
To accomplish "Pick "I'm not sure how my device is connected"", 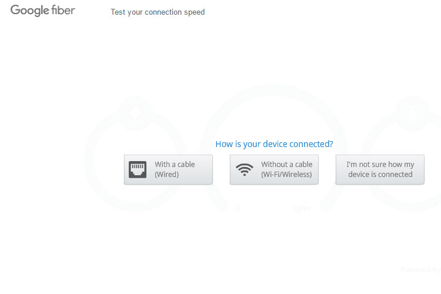I will click(380, 169).
